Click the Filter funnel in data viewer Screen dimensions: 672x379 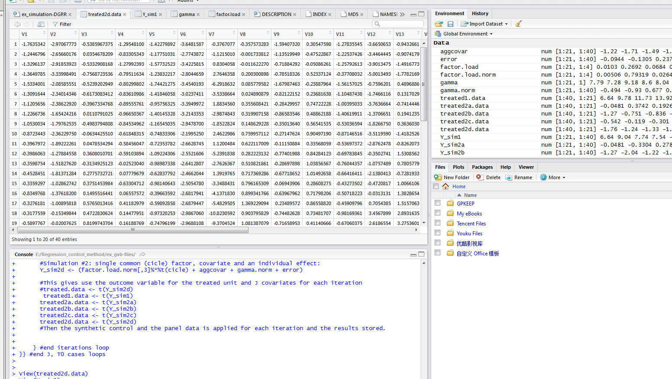pos(55,24)
